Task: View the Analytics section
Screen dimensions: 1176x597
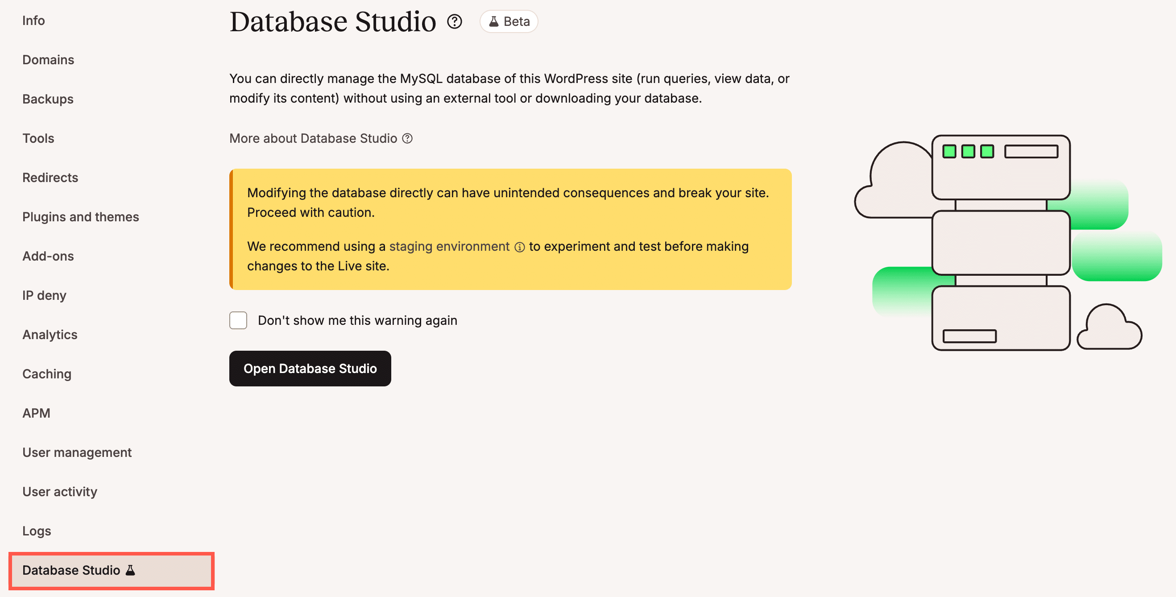Action: pyautogui.click(x=50, y=335)
